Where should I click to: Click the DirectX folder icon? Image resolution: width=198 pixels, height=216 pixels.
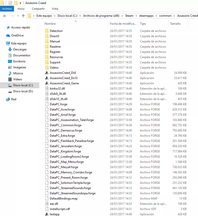[47, 36]
